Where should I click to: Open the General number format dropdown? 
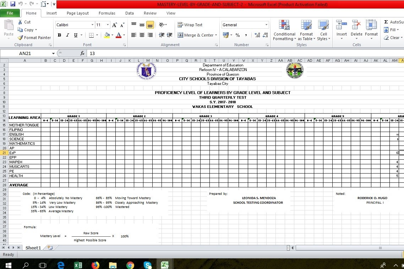coord(266,25)
